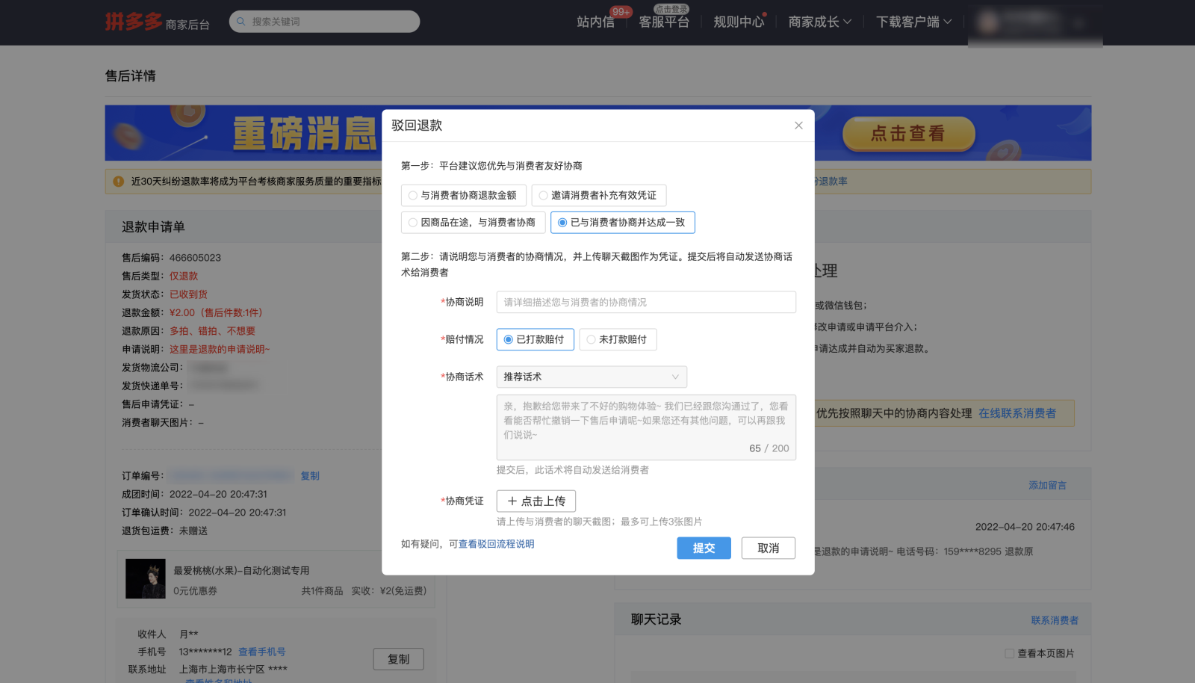The height and width of the screenshot is (683, 1195).
Task: Click the 最爱桃桃(水果)-自动化测试专用 product title
Action: pos(241,571)
